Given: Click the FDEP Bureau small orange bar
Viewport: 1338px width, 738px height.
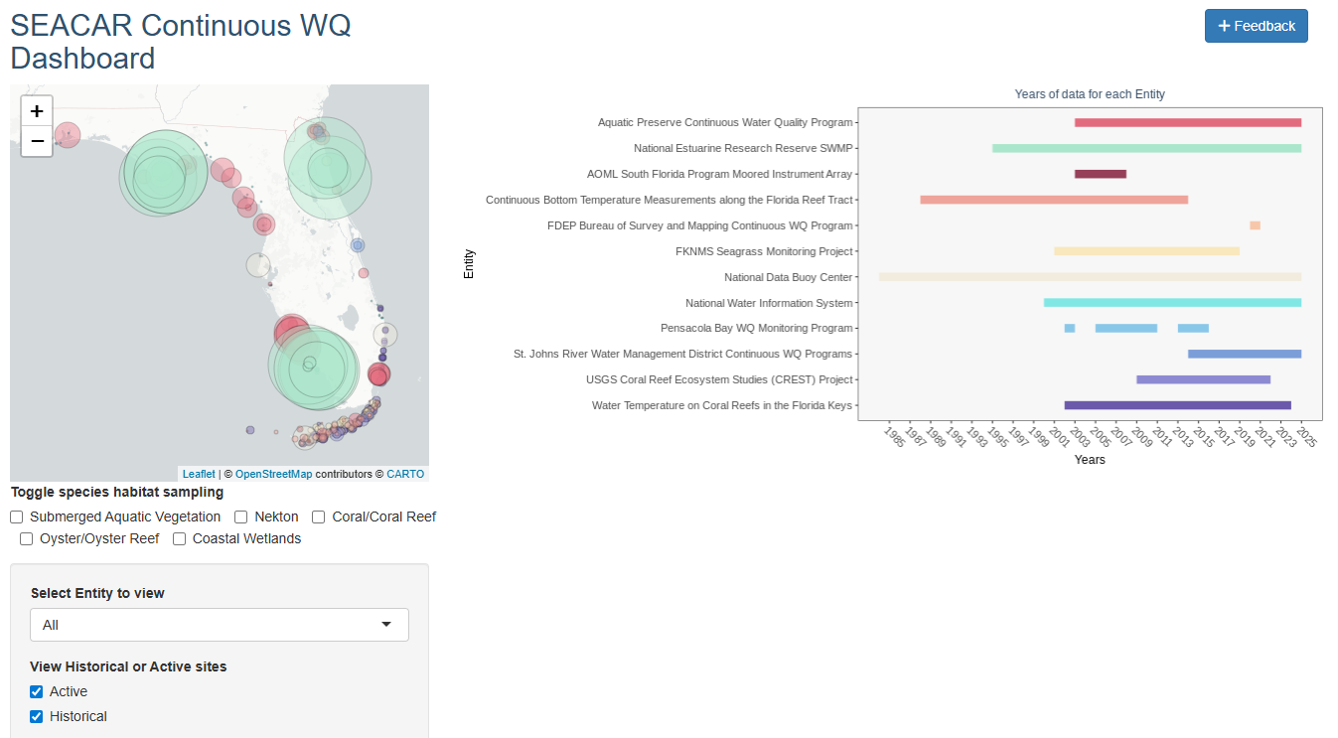Looking at the screenshot, I should 1255,225.
